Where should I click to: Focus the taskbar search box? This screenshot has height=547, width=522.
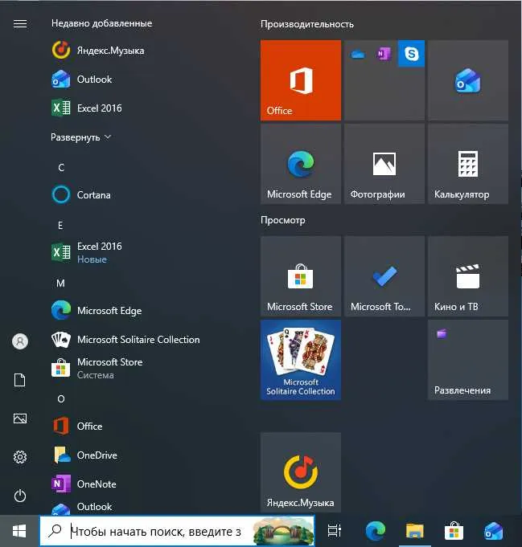click(177, 531)
